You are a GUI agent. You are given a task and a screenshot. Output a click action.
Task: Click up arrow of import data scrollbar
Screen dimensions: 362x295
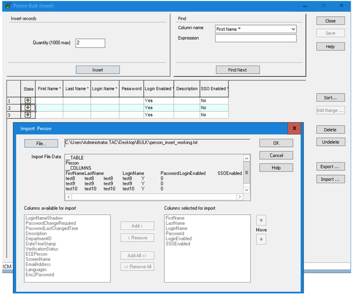point(247,158)
